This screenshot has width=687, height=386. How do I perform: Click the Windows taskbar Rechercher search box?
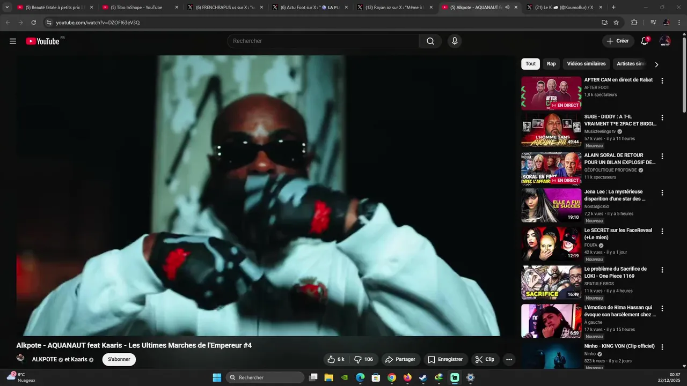[265, 377]
